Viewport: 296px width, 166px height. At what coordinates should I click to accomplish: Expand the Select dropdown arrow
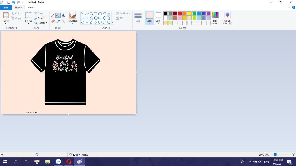point(29,23)
